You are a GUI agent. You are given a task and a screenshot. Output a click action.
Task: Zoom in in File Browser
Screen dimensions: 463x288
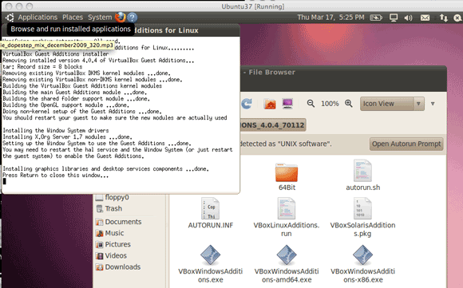(349, 104)
